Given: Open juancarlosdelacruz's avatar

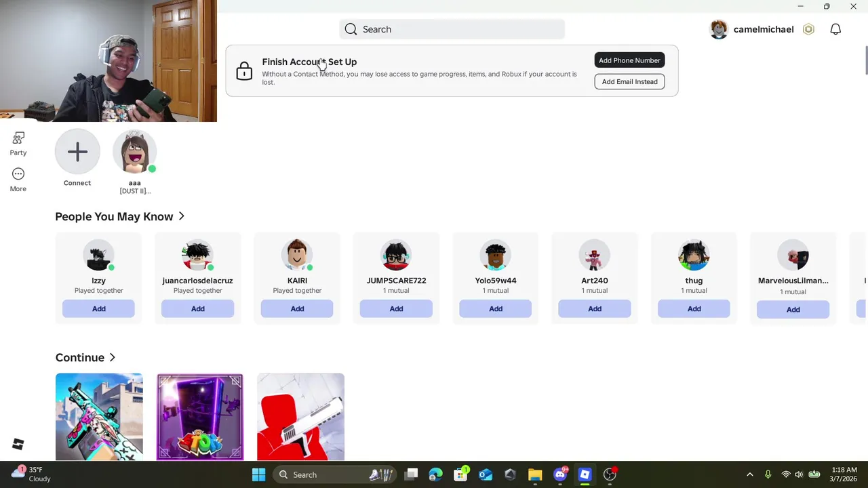Looking at the screenshot, I should tap(197, 256).
